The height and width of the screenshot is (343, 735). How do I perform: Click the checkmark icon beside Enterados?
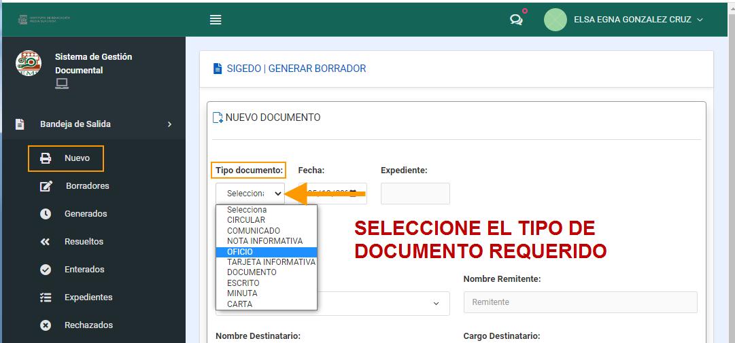pos(46,270)
